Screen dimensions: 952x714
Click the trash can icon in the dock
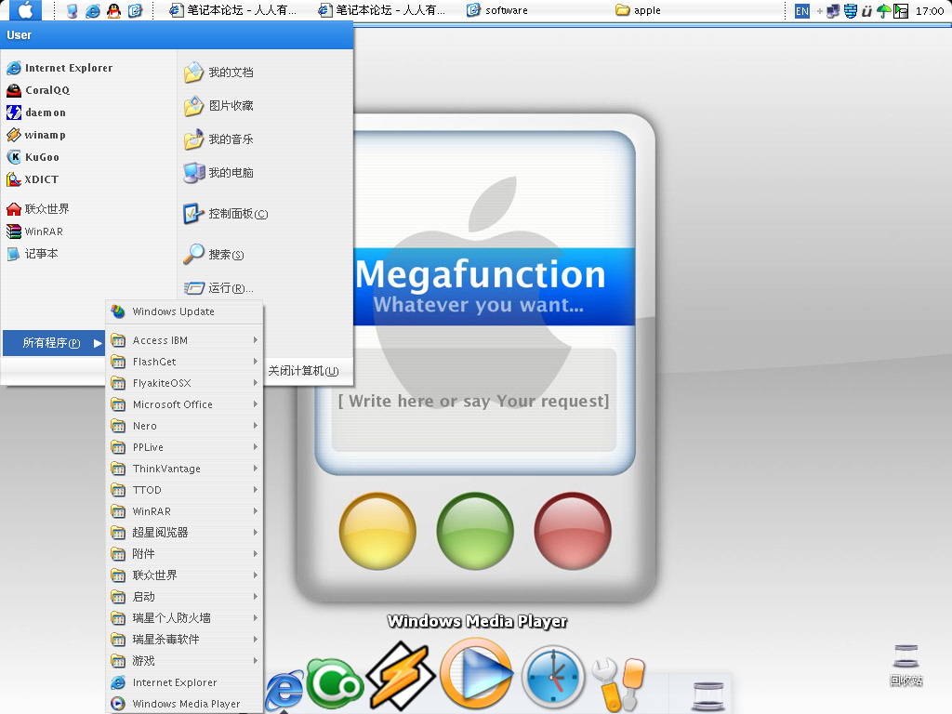pos(708,695)
